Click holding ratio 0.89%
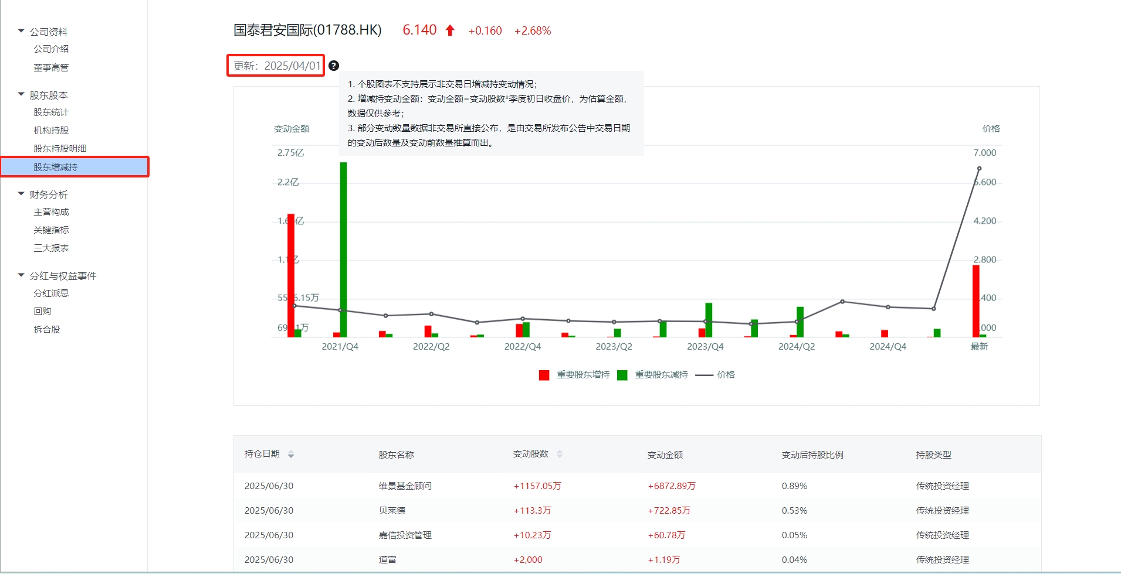 794,486
